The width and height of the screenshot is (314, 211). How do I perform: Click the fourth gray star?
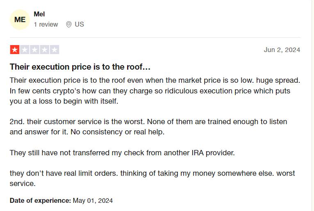click(x=44, y=50)
